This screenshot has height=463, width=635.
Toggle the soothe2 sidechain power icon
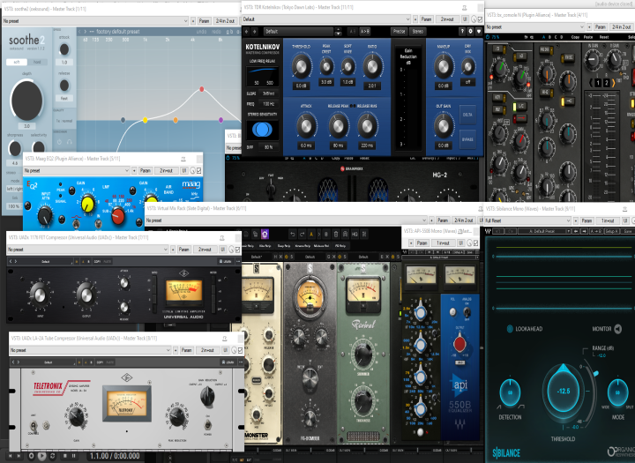59,142
